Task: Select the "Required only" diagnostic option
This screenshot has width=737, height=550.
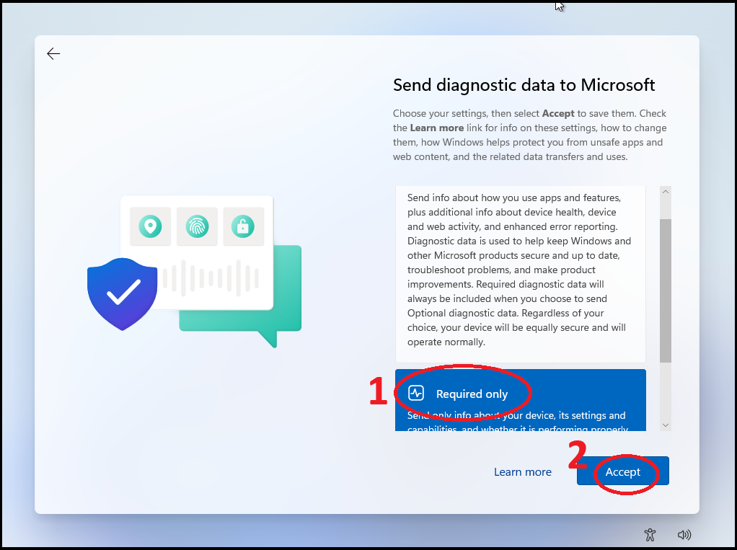Action: tap(472, 394)
